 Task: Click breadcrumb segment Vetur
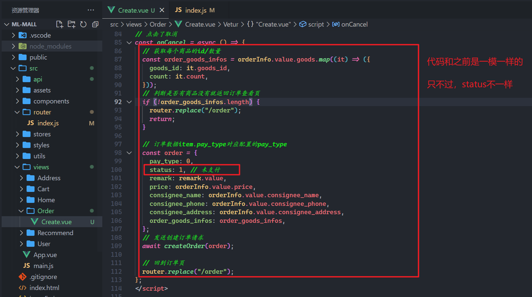point(231,24)
